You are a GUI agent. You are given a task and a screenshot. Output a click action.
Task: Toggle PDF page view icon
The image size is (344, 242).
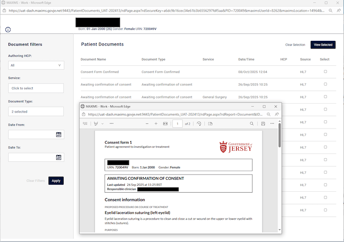pyautogui.click(x=210, y=124)
